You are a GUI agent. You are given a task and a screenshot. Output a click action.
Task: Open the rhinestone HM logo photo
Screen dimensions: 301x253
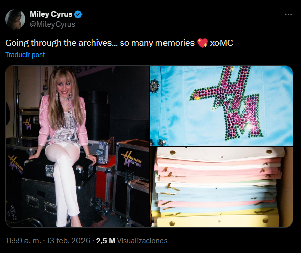222,106
